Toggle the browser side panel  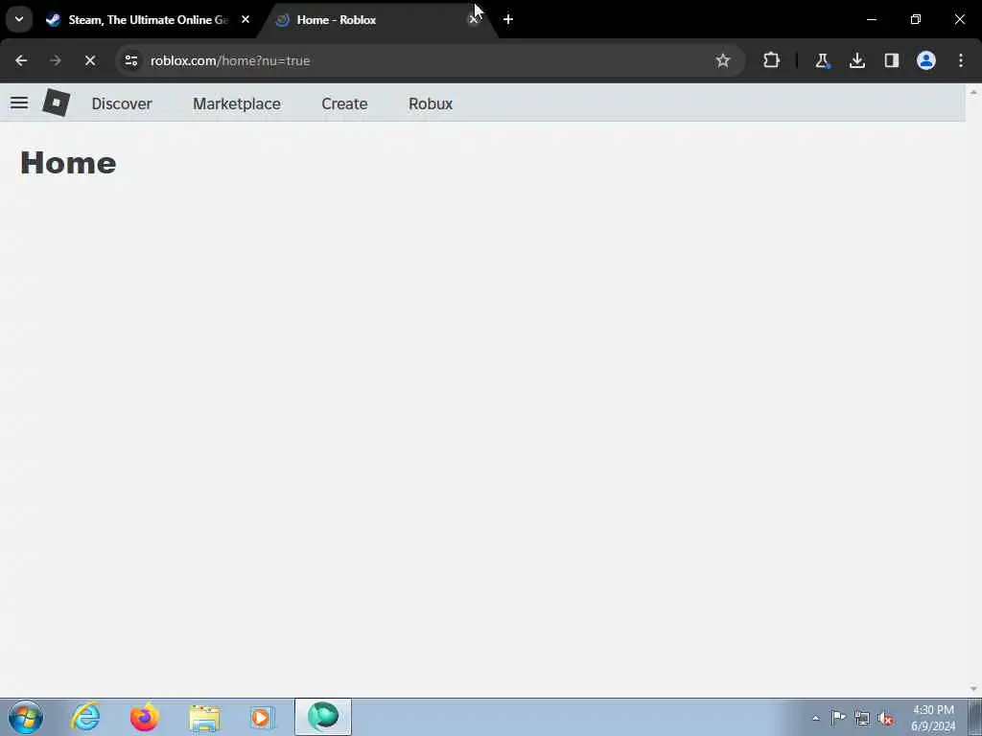point(891,60)
